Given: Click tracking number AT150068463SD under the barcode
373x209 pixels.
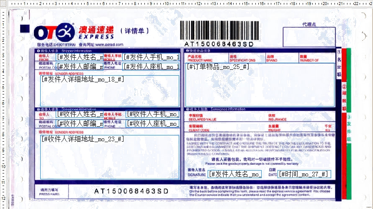Looking at the screenshot, I should [219, 44].
